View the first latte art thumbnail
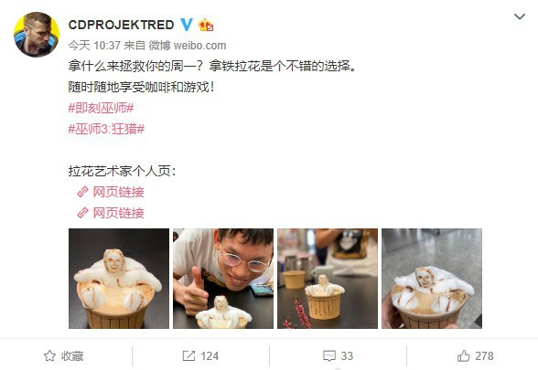 click(119, 279)
